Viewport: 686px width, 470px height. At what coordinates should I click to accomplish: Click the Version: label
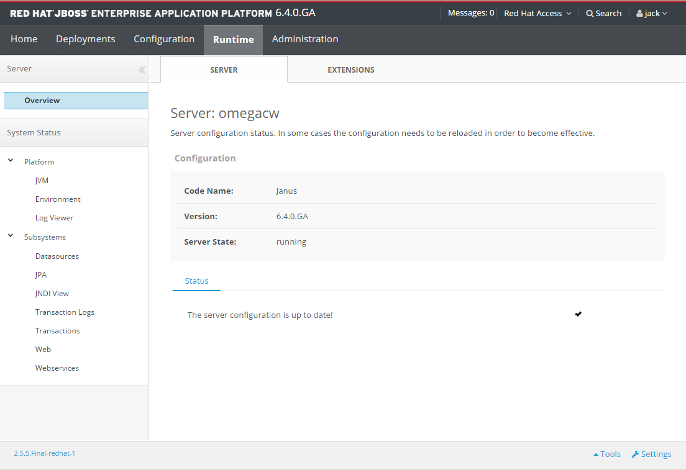[200, 217]
